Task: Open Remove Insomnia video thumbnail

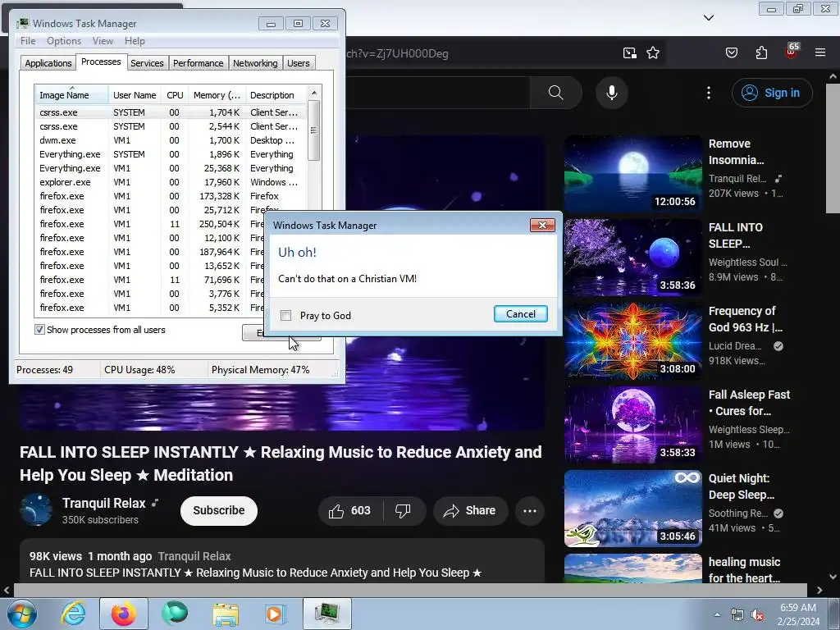Action: (632, 174)
